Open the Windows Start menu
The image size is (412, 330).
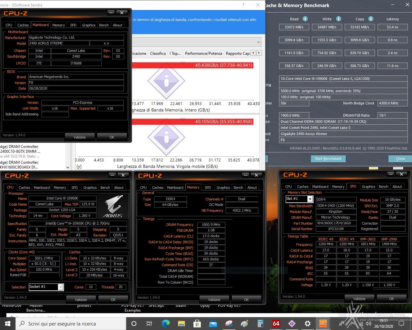(x=7, y=324)
